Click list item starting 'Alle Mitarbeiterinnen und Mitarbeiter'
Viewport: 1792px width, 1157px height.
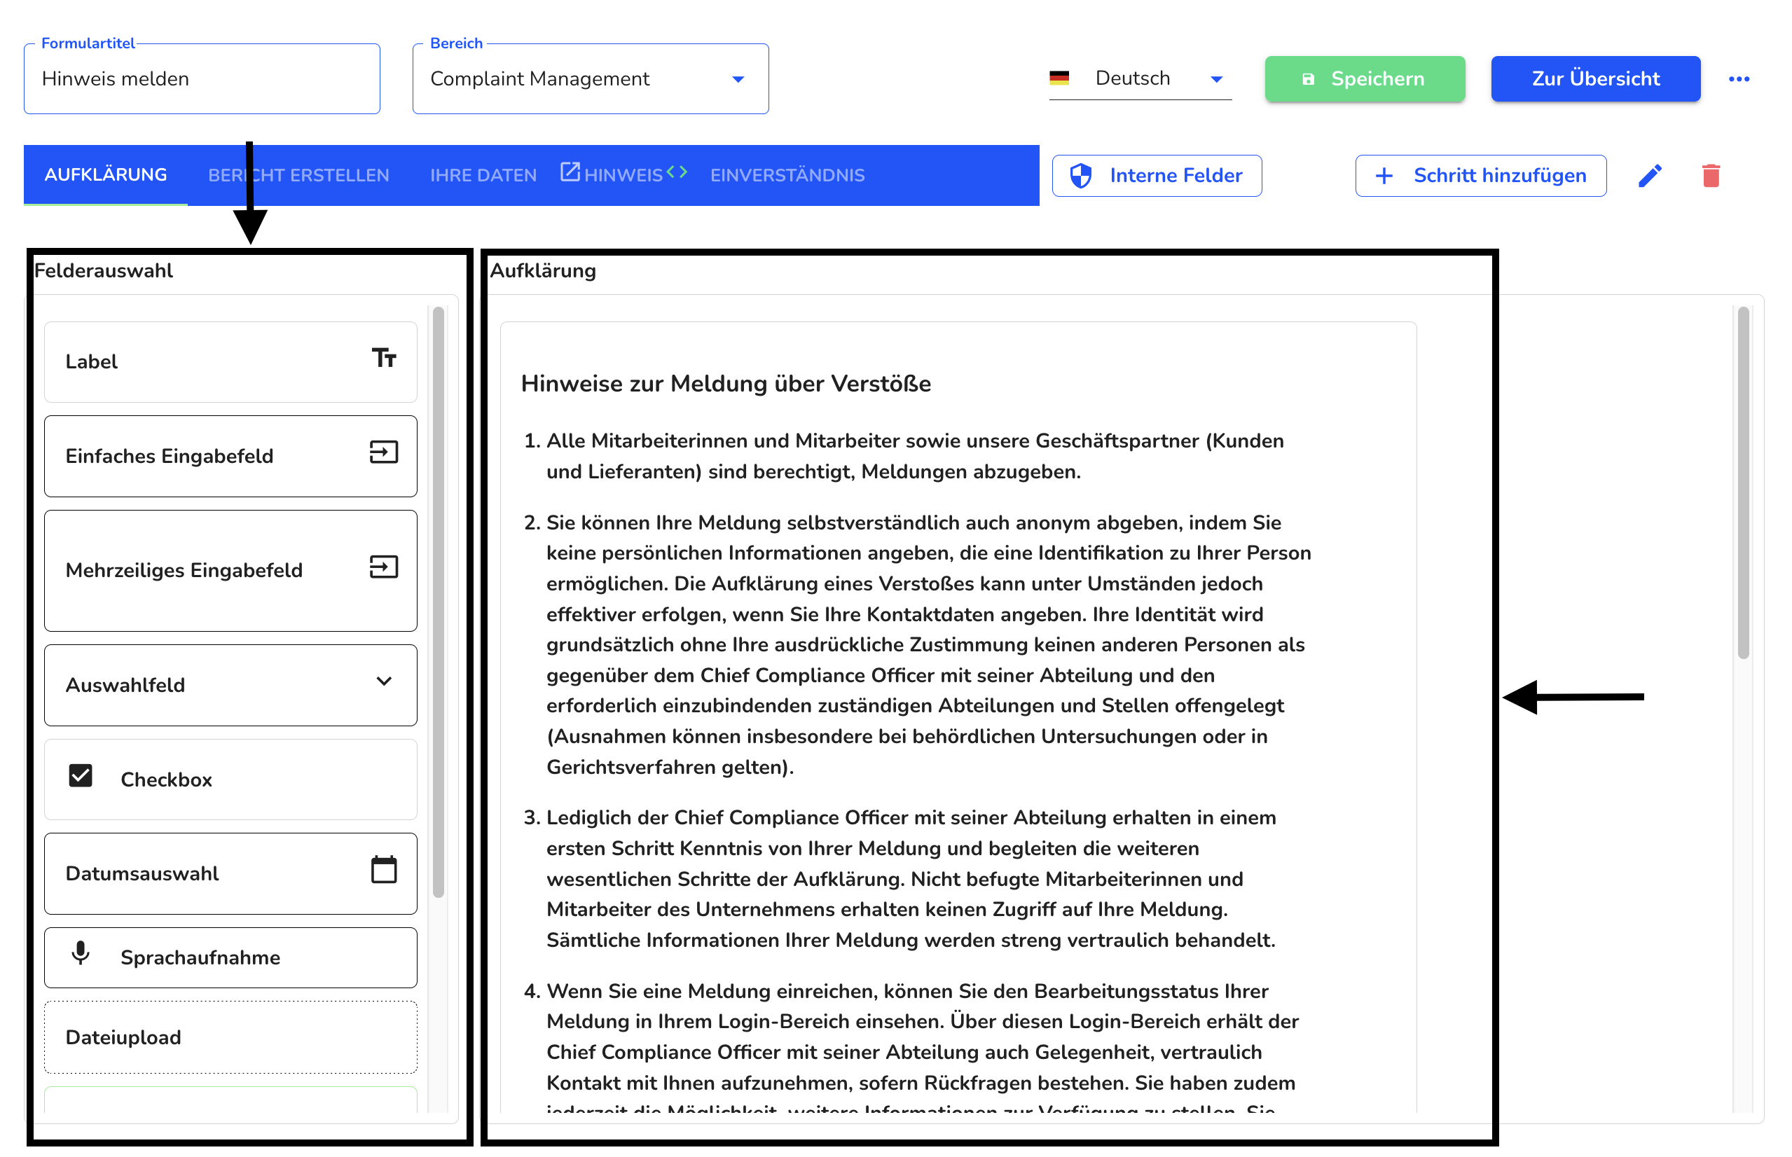pos(915,456)
